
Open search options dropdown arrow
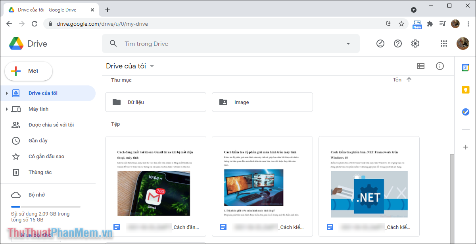tap(348, 44)
